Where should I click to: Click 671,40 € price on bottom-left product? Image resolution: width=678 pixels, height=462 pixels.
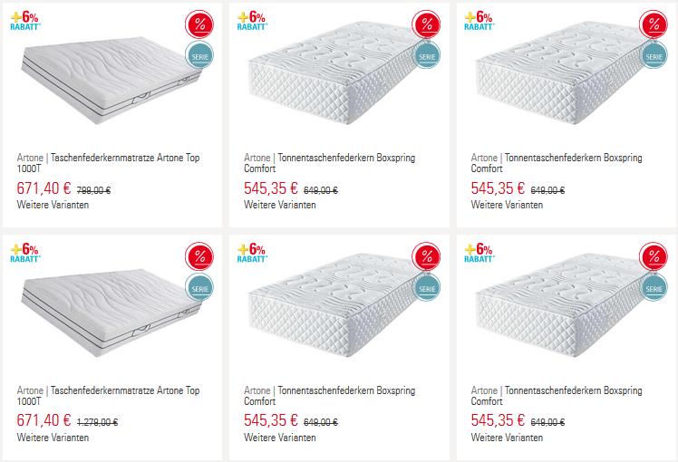pyautogui.click(x=44, y=420)
